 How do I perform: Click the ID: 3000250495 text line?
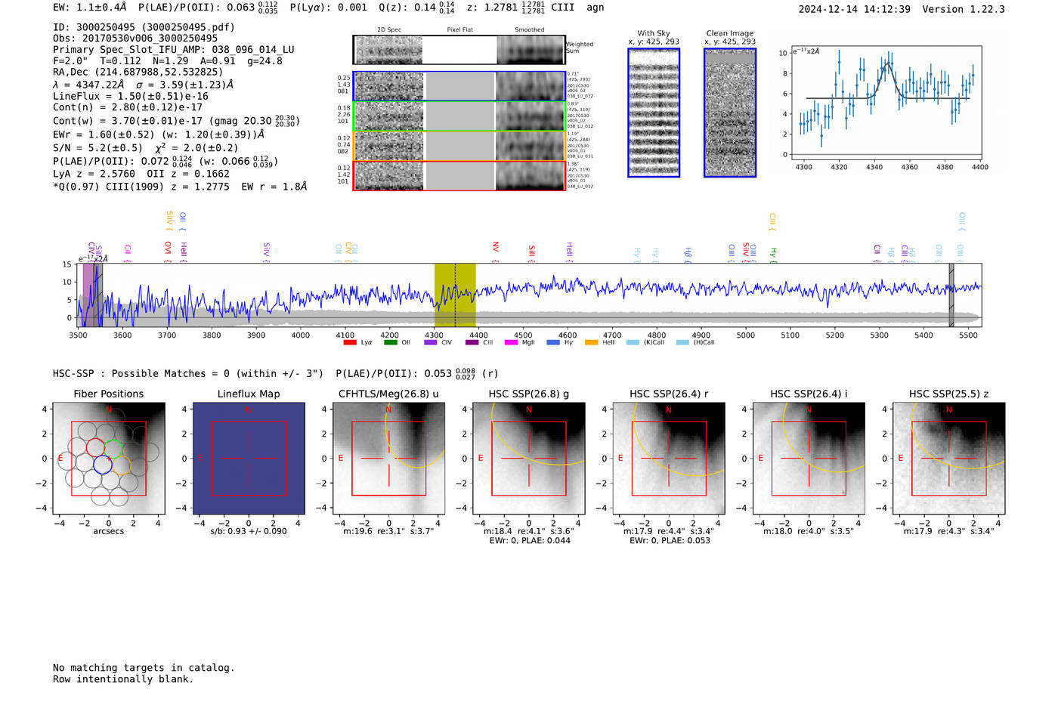coord(144,27)
